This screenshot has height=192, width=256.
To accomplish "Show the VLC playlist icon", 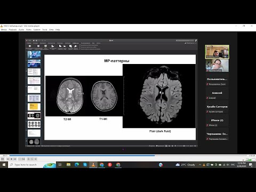I will [x=28, y=159].
